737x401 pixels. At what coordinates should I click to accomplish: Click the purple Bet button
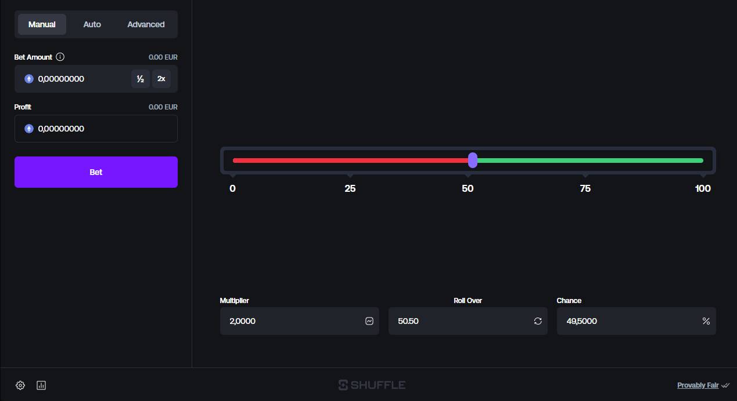click(96, 172)
